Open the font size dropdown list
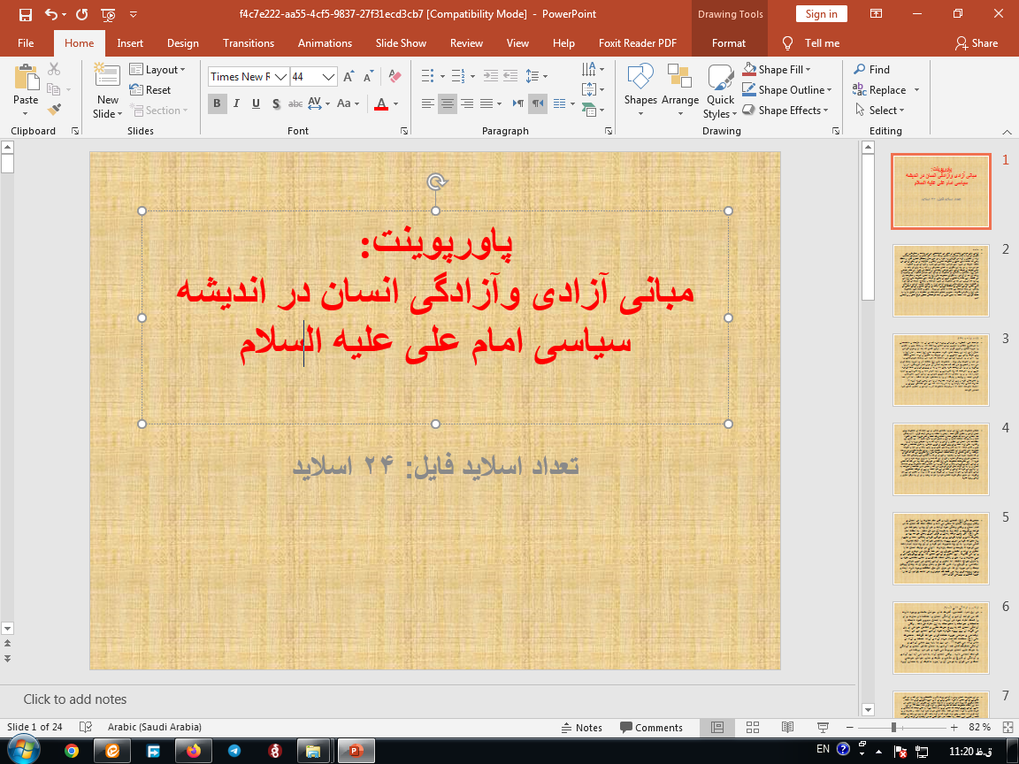Image resolution: width=1019 pixels, height=764 pixels. 328,77
